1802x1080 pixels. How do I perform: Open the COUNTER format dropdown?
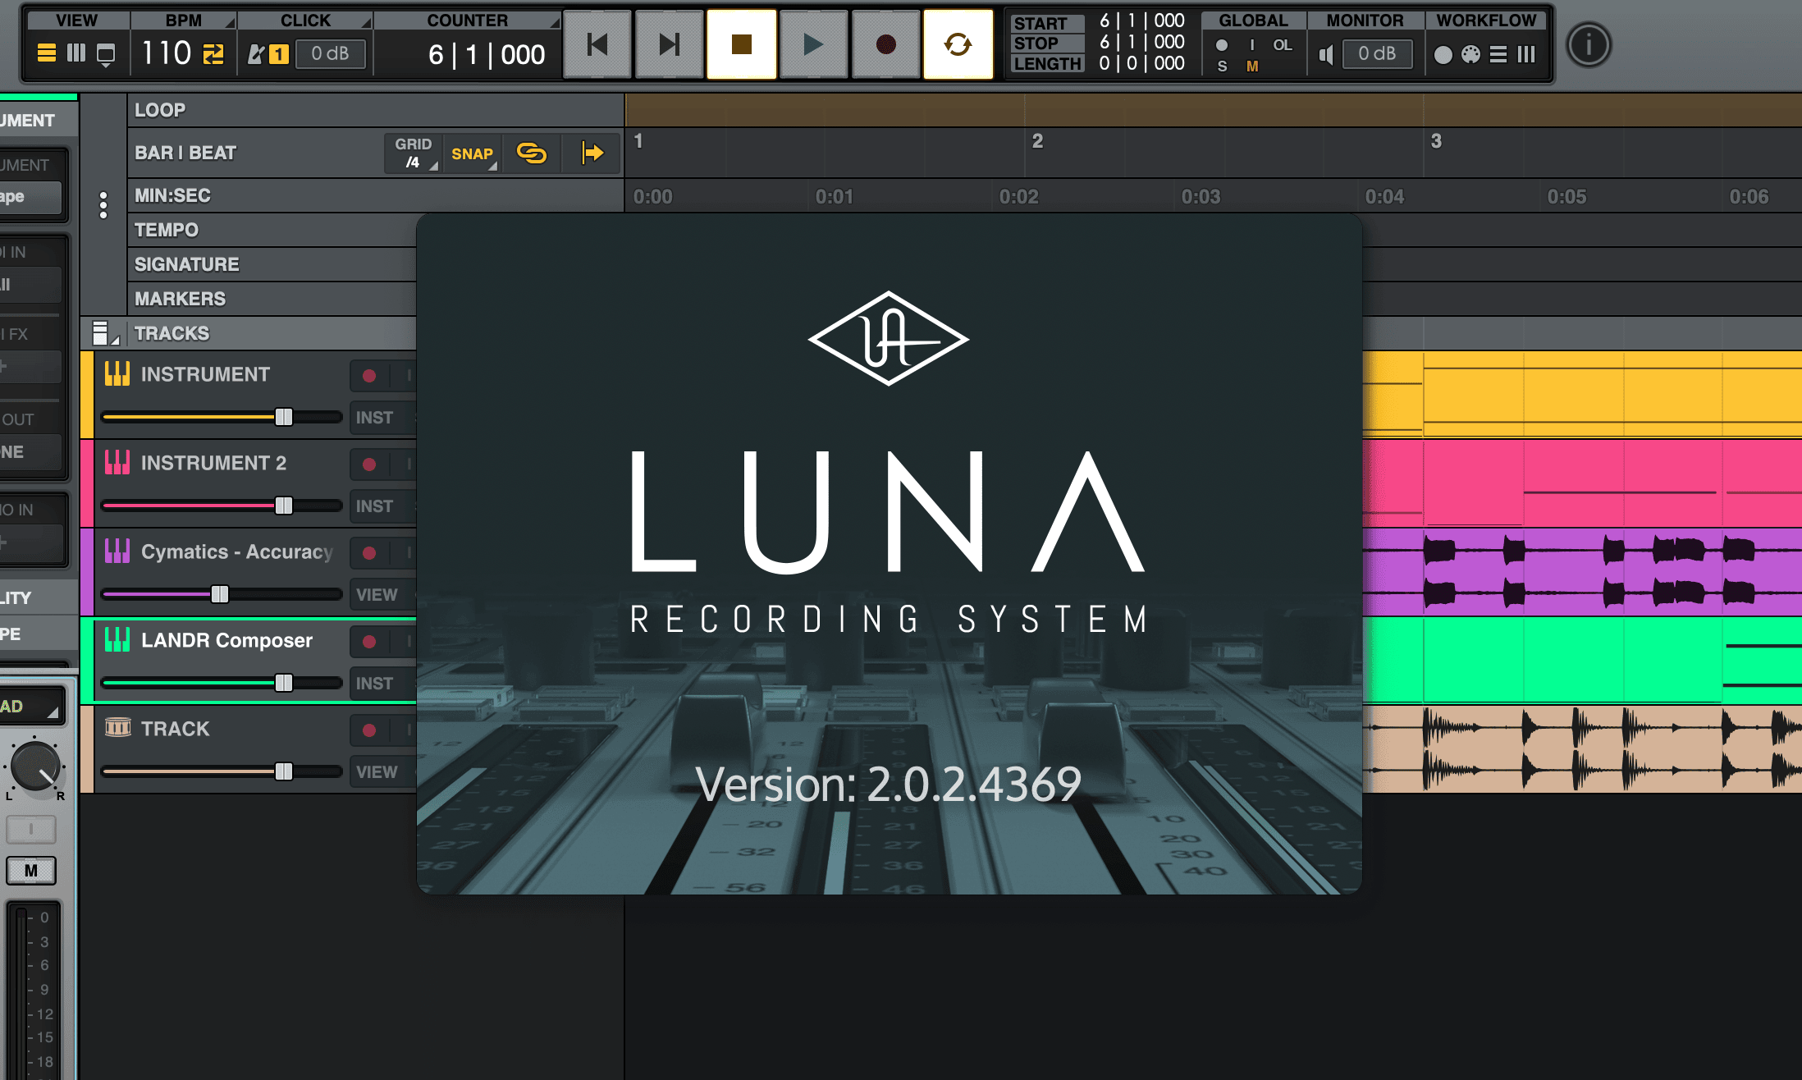click(468, 21)
